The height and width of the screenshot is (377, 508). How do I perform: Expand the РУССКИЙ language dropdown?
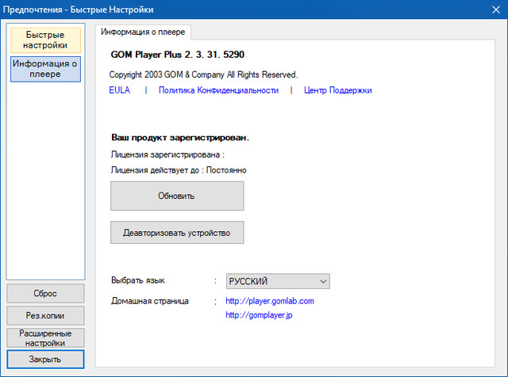tap(277, 281)
